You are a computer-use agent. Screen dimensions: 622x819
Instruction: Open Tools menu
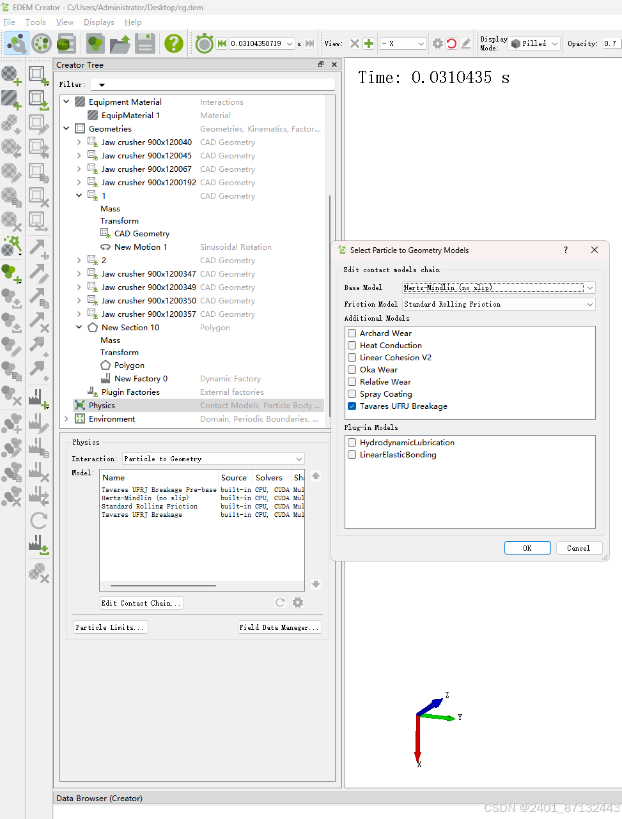click(35, 22)
